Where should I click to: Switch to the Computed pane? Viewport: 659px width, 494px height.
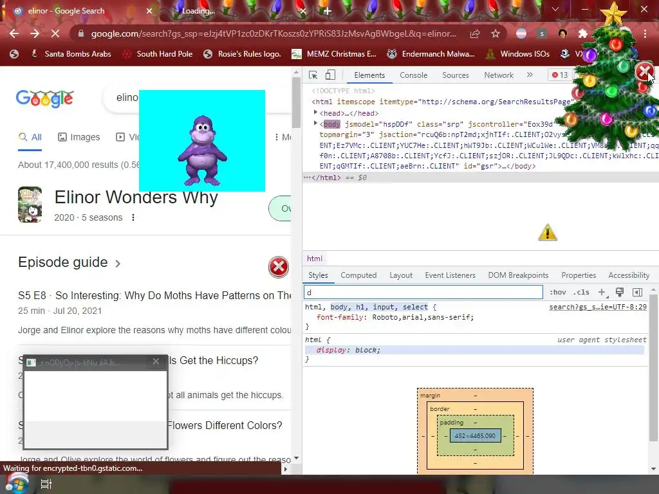(358, 275)
